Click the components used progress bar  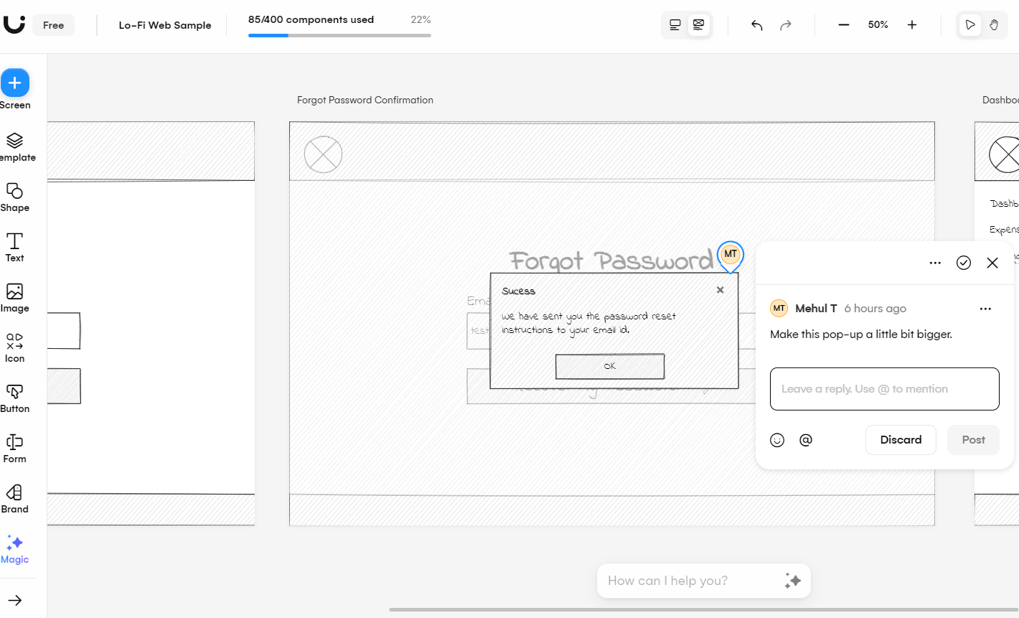[x=339, y=34]
